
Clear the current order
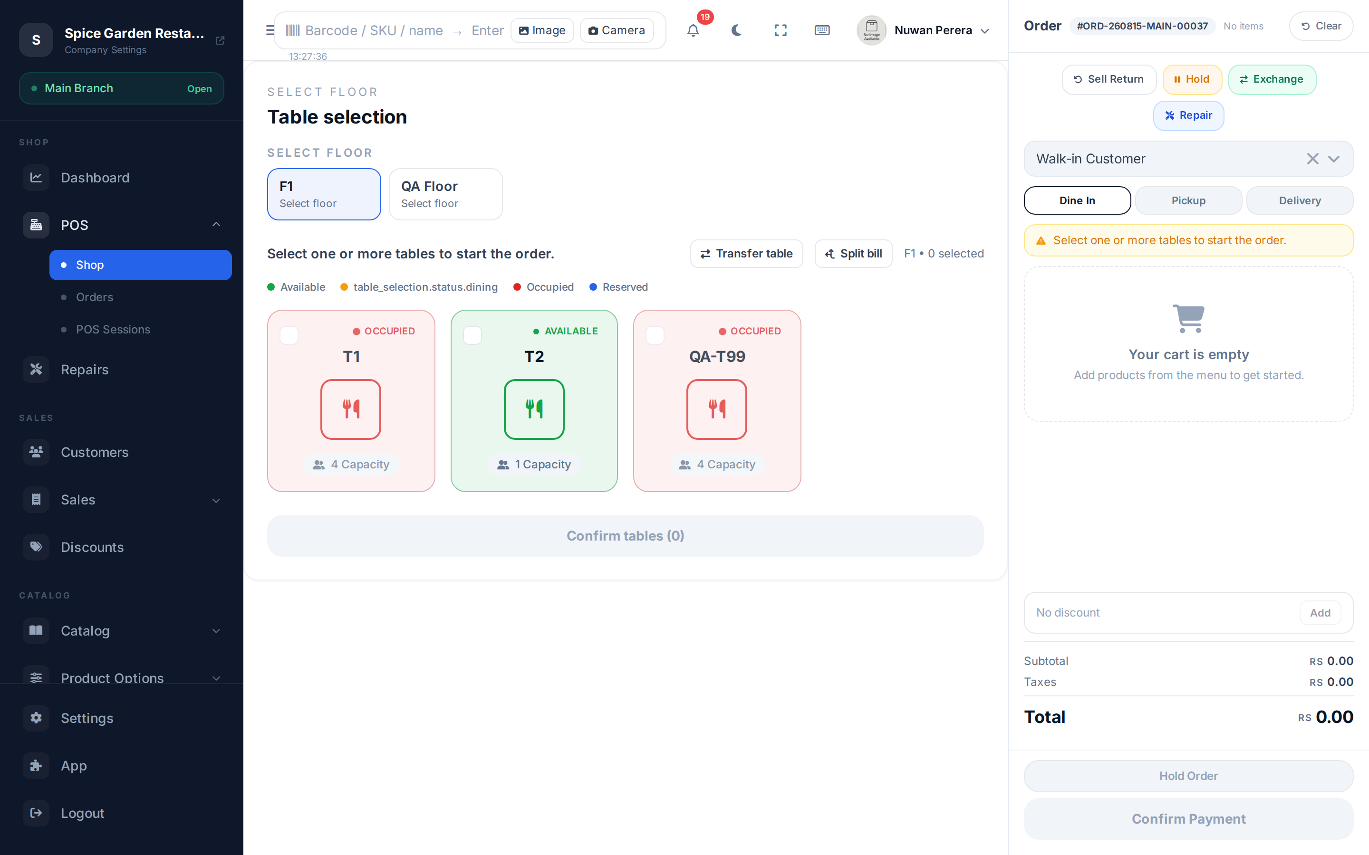click(1321, 26)
